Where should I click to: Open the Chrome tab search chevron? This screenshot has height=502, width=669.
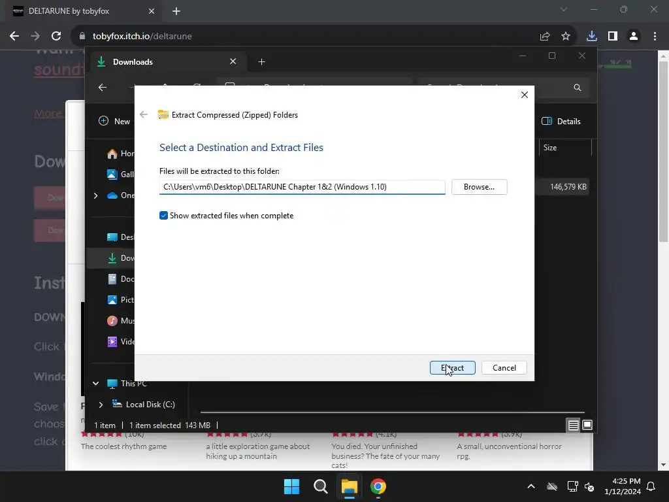[564, 9]
